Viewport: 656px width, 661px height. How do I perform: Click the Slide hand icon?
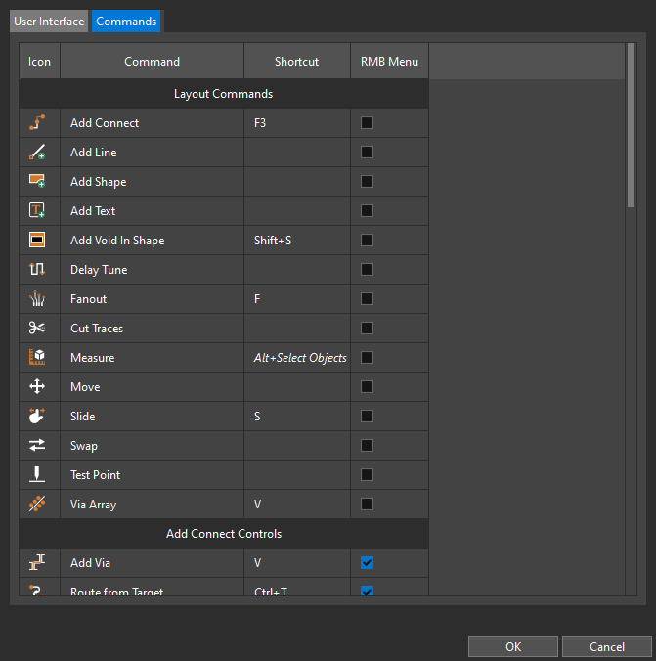37,417
